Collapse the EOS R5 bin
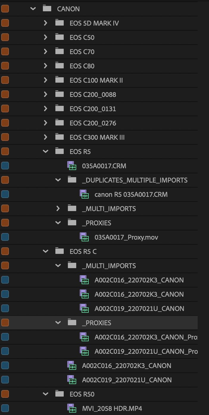Viewport: 209px width, 415px height. pyautogui.click(x=45, y=152)
